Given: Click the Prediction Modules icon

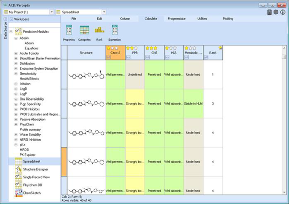Looking at the screenshot, I should click(x=18, y=32).
